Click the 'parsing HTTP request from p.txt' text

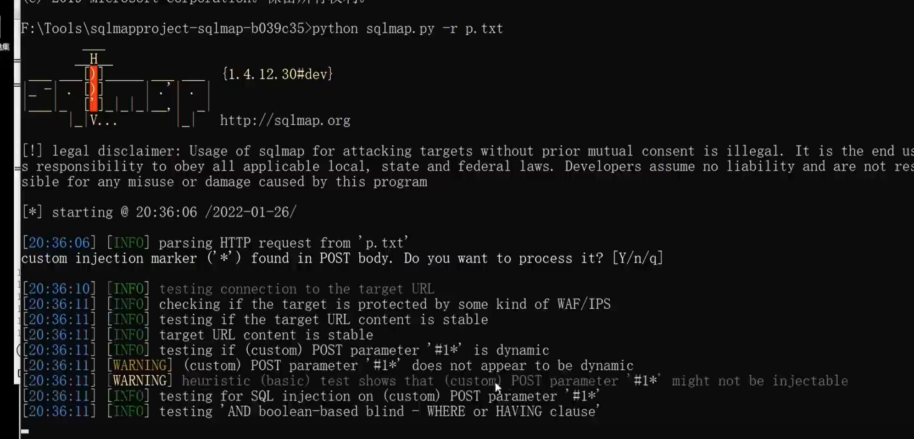[284, 243]
